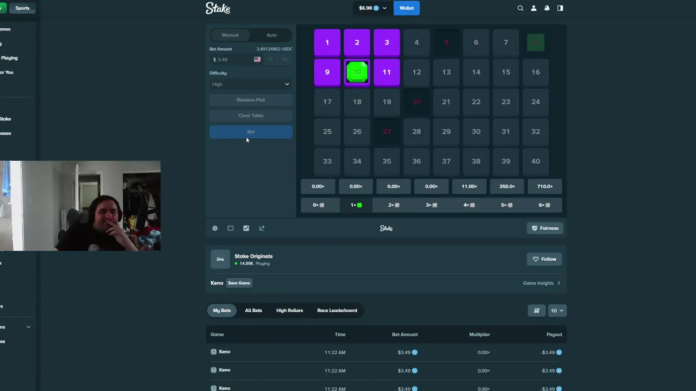The image size is (696, 391).
Task: Click the green gem on tile 10
Action: click(x=357, y=72)
